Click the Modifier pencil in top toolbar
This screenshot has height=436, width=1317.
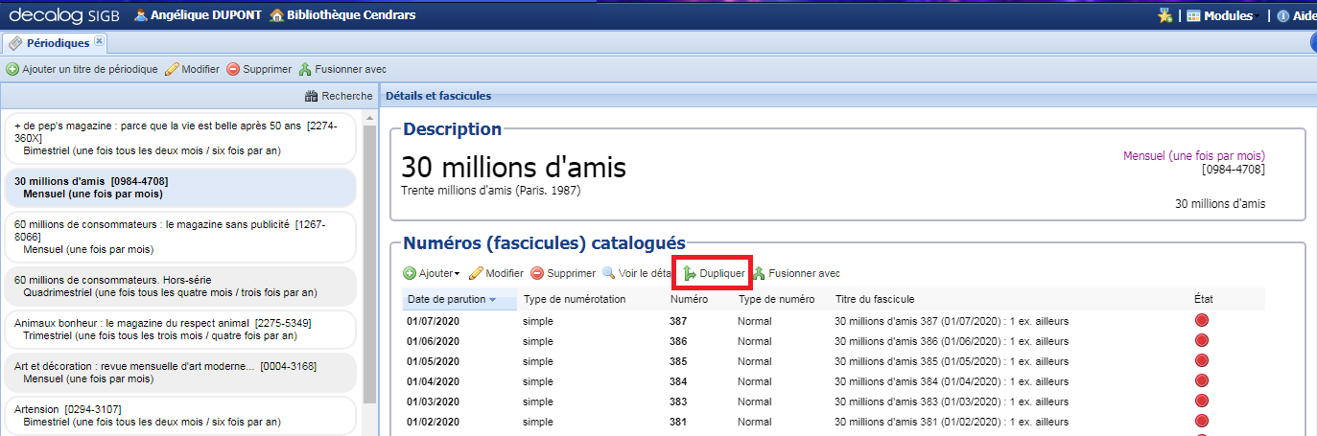tap(173, 70)
